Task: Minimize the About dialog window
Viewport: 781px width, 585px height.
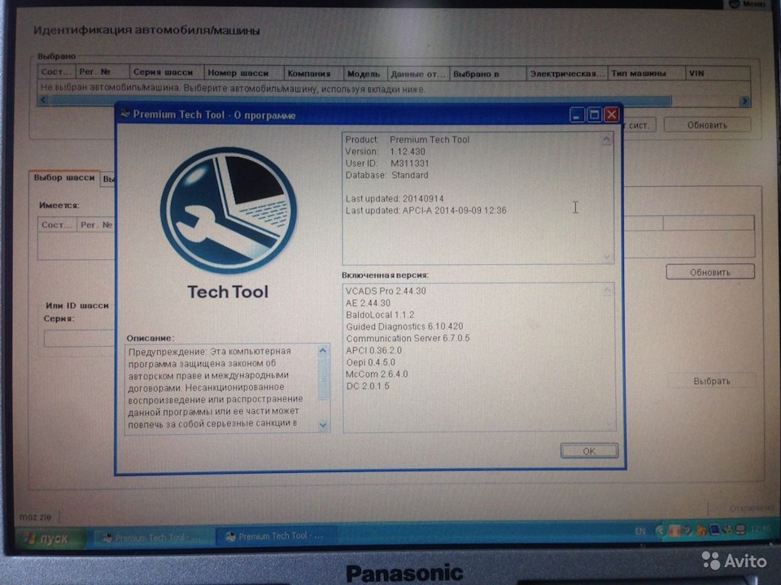Action: pos(577,115)
